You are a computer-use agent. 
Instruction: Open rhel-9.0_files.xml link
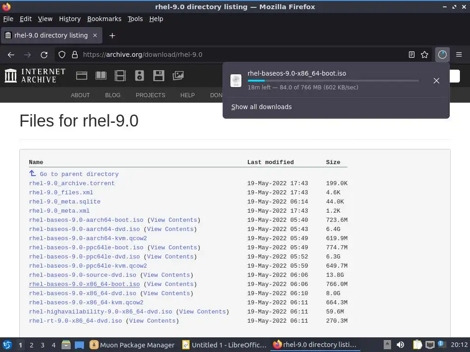[61, 192]
